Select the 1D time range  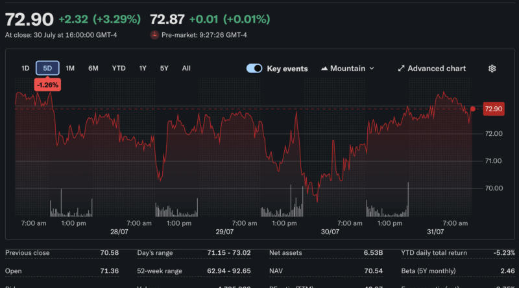coord(25,68)
